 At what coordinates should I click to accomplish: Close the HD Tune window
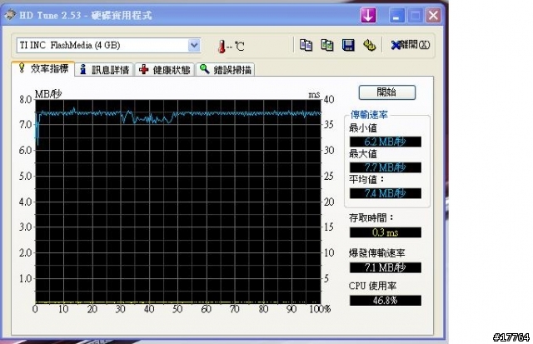(x=433, y=16)
